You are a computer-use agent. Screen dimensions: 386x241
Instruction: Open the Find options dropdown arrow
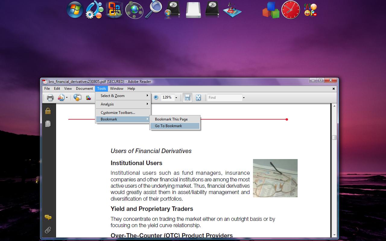click(244, 98)
